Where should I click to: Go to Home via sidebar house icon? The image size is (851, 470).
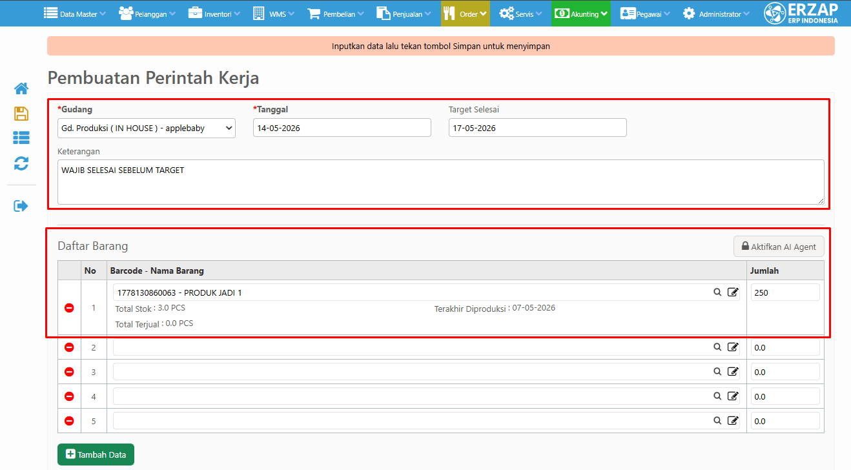pos(21,88)
